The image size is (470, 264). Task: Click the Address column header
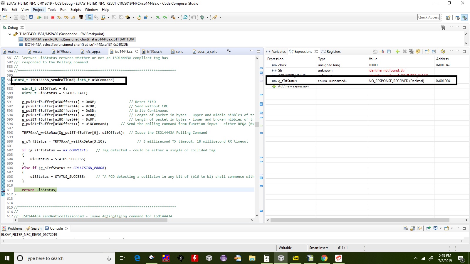click(442, 59)
